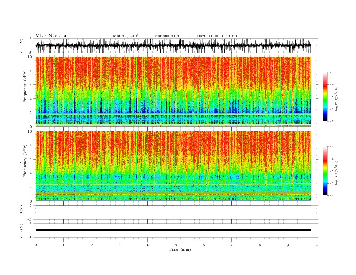
Task: Click time axis tick label "7"
Action: click(x=232, y=245)
